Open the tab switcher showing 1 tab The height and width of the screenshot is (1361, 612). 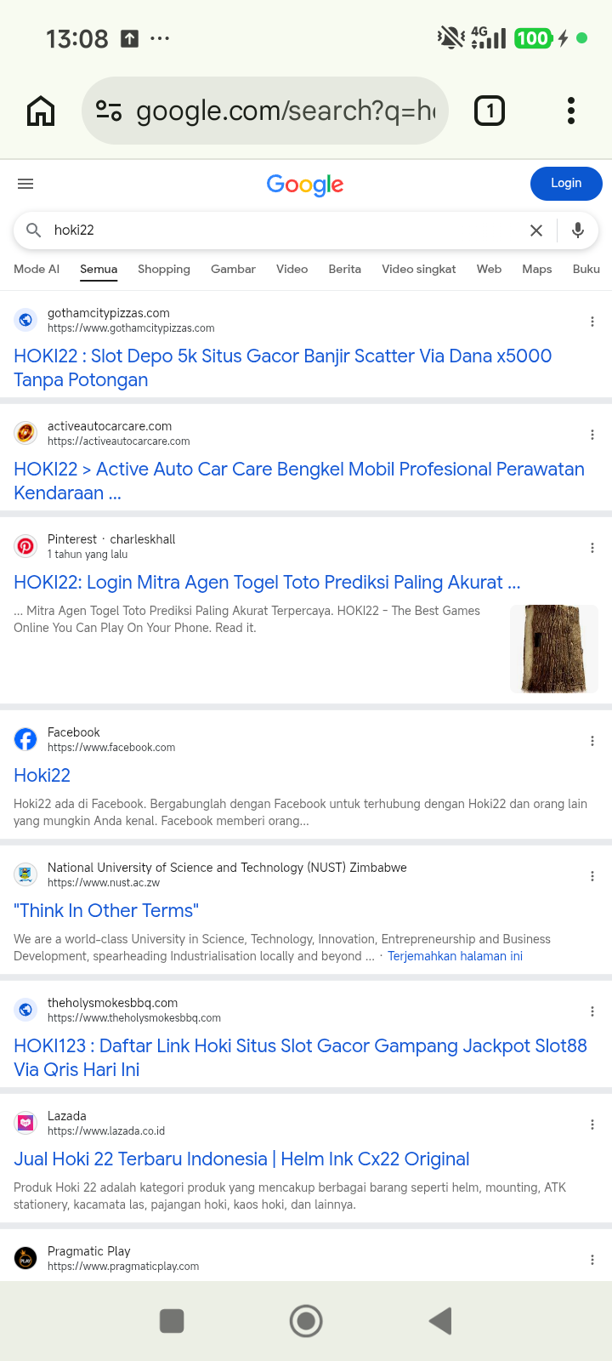point(490,111)
